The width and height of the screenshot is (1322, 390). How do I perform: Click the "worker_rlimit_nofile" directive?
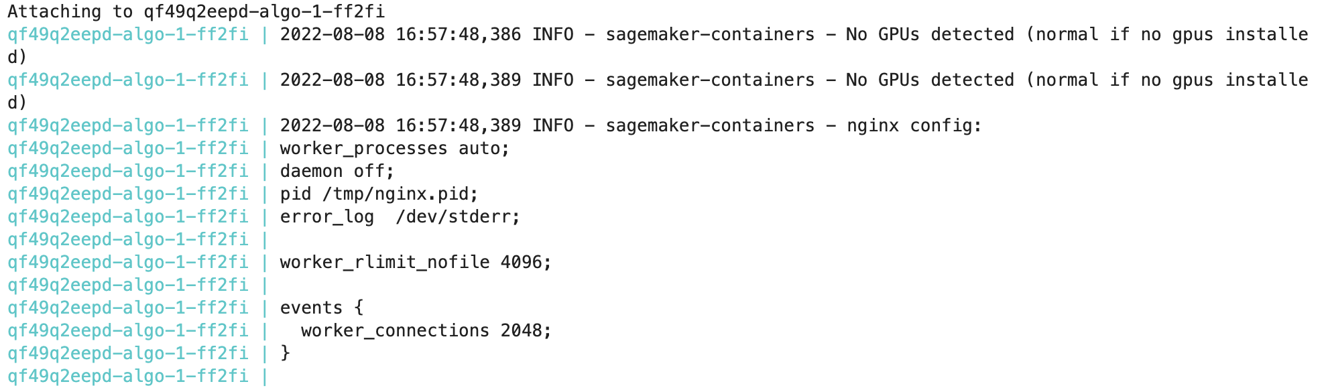point(385,262)
